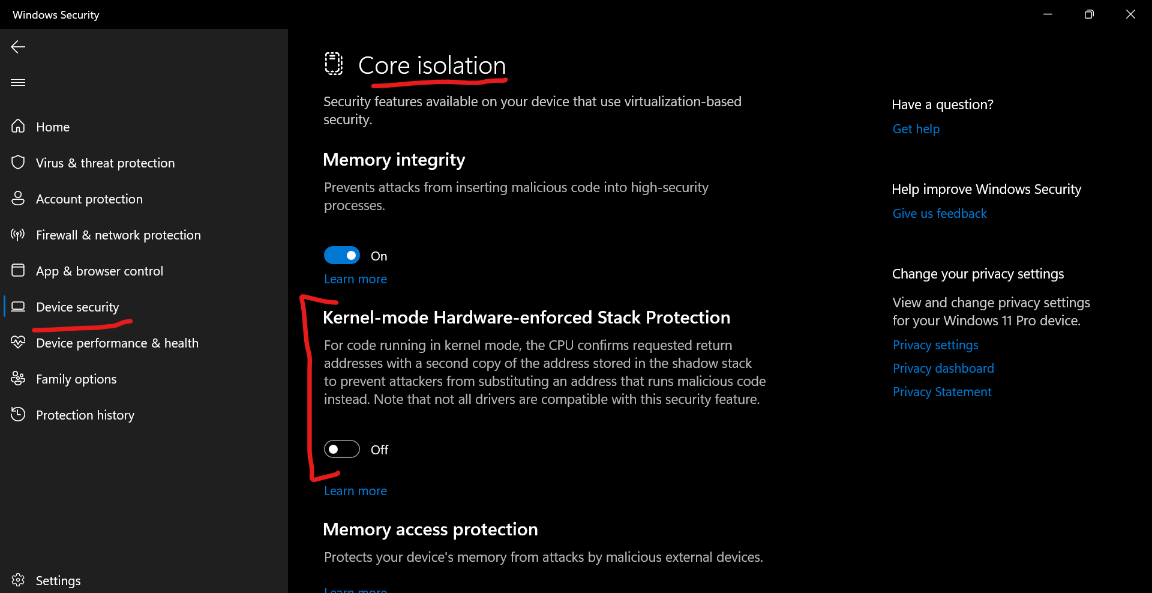Open Protection history clock icon
Viewport: 1152px width, 593px height.
(18, 414)
